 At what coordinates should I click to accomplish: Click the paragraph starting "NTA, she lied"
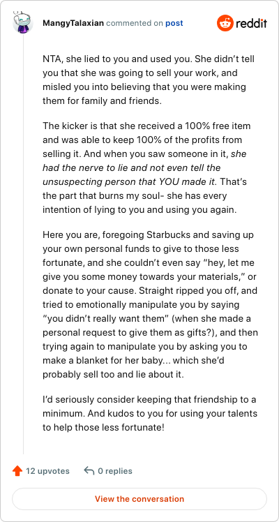pos(149,80)
